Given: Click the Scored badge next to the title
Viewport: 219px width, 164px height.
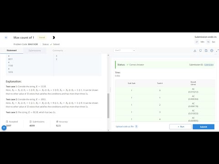Looking at the screenshot, I should click(42, 37).
